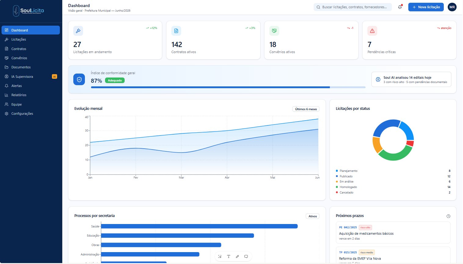Click the Relatórios bar-chart icon in sidebar
Image resolution: width=463 pixels, height=264 pixels.
[x=6, y=95]
